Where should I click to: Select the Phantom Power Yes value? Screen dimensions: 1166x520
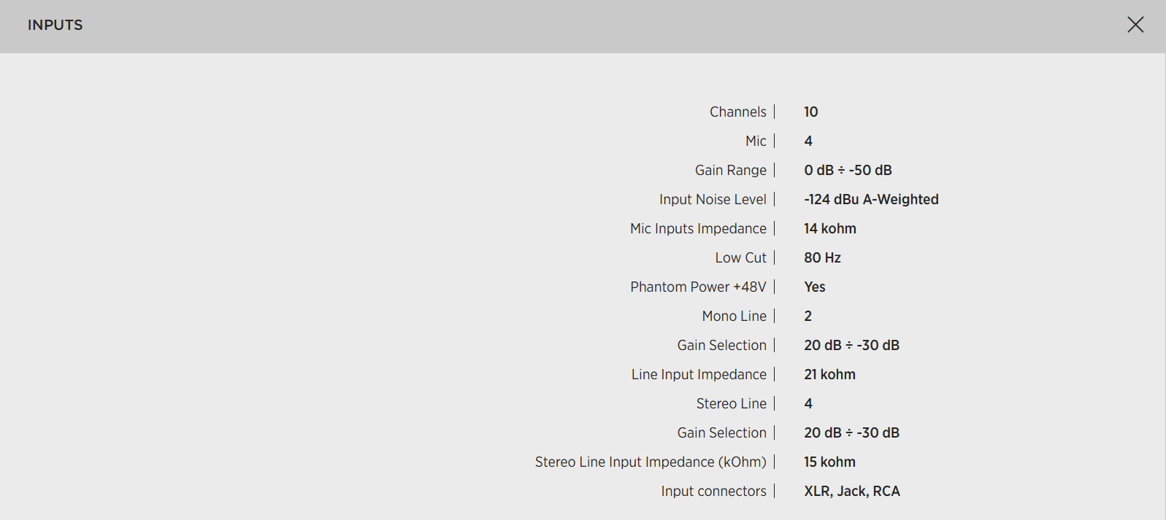click(x=814, y=287)
